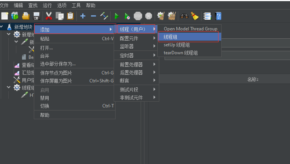Click 保存节点为图片 in the context menu
The height and width of the screenshot is (164, 290).
coord(56,73)
